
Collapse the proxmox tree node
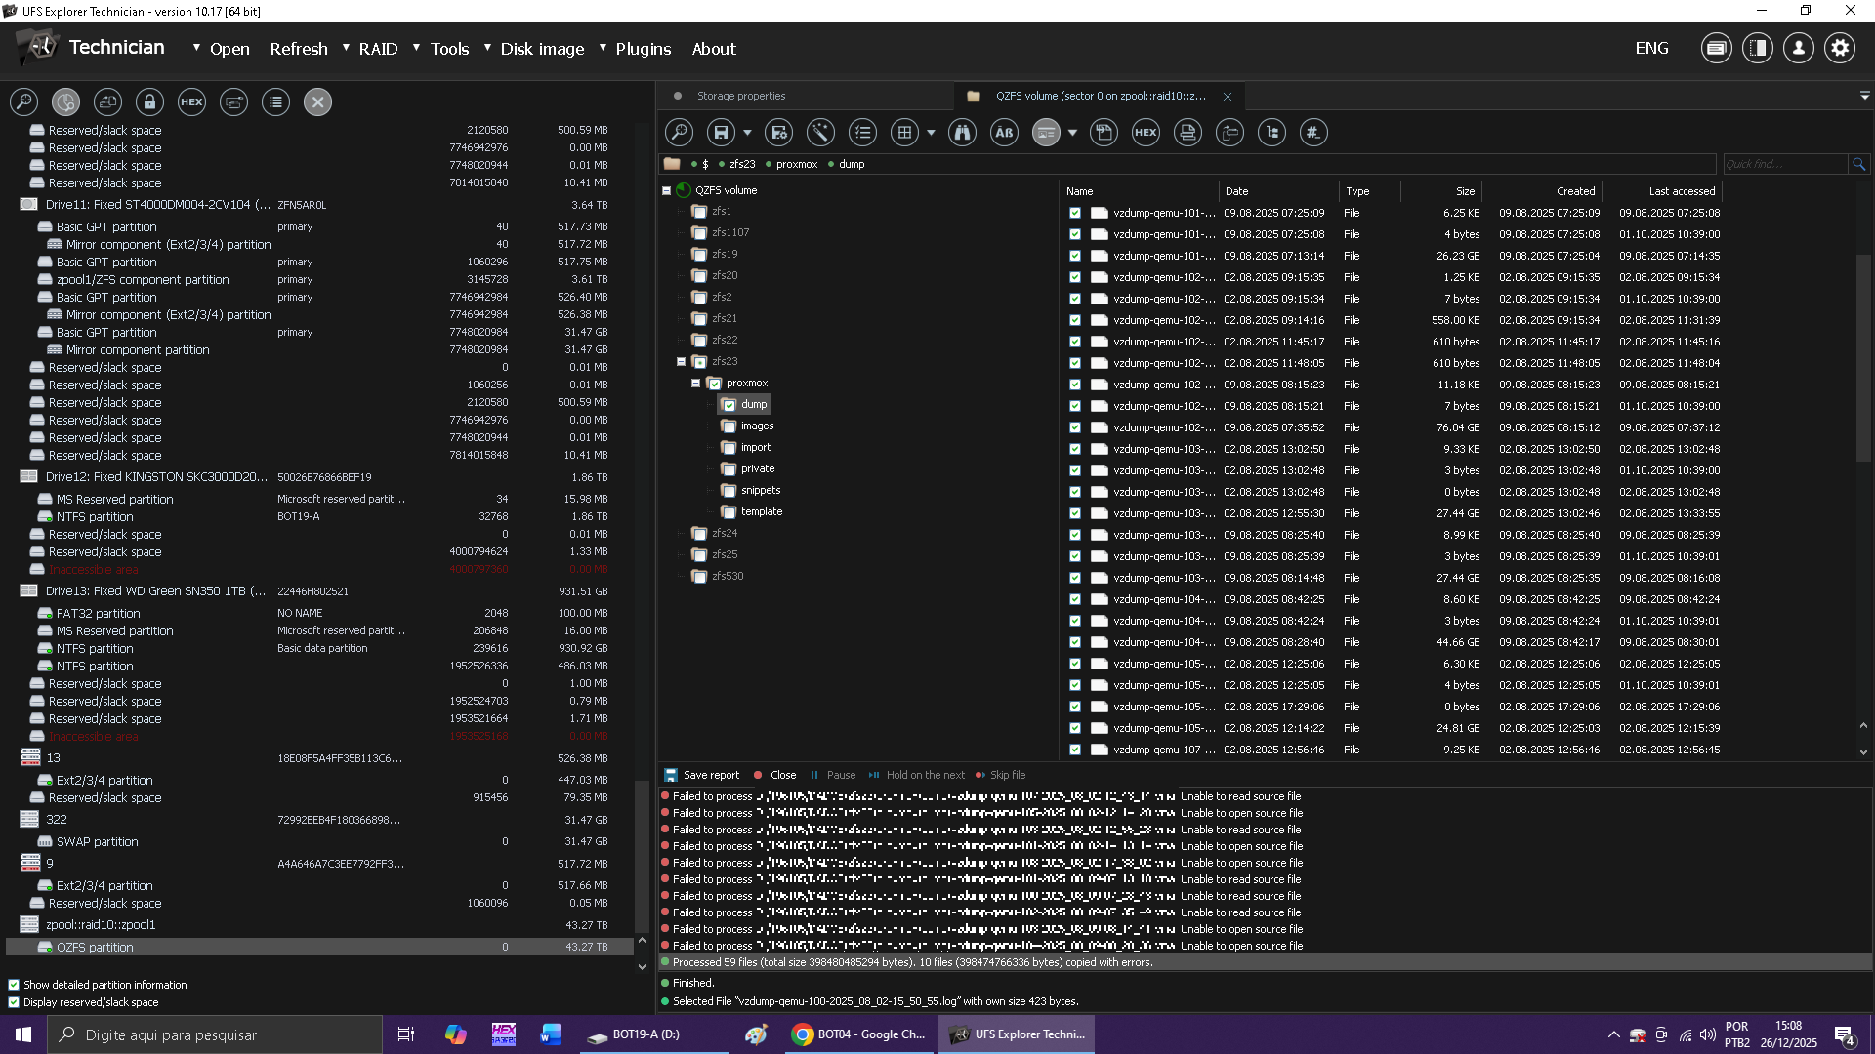pyautogui.click(x=696, y=384)
